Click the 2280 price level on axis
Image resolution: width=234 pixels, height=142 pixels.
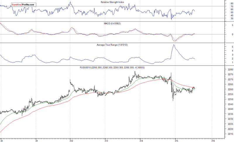[x=230, y=70]
